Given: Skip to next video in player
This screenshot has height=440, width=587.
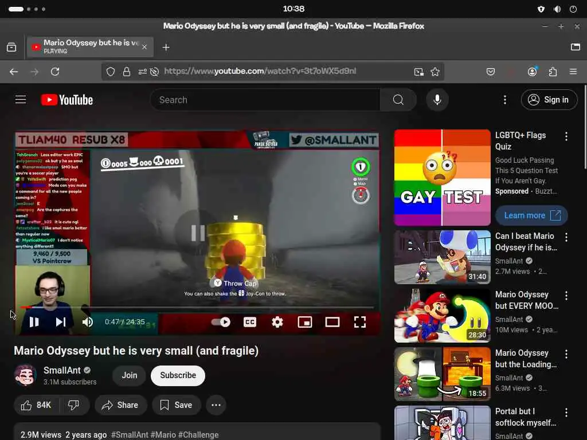Looking at the screenshot, I should point(61,322).
